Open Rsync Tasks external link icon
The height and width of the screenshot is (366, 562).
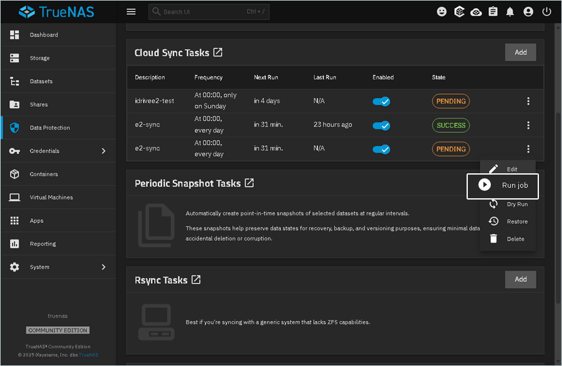[x=196, y=280]
